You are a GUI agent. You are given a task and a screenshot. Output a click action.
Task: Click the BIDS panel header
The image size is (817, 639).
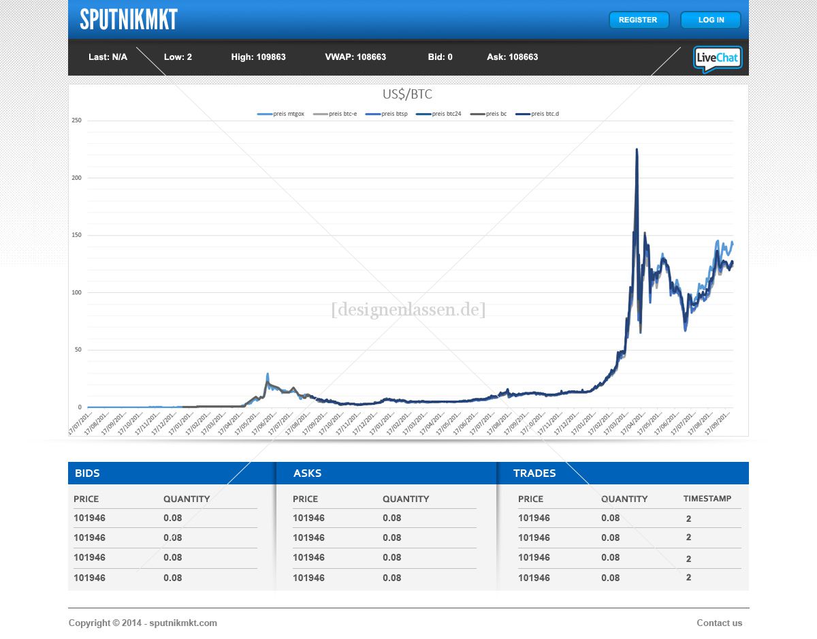pyautogui.click(x=172, y=473)
